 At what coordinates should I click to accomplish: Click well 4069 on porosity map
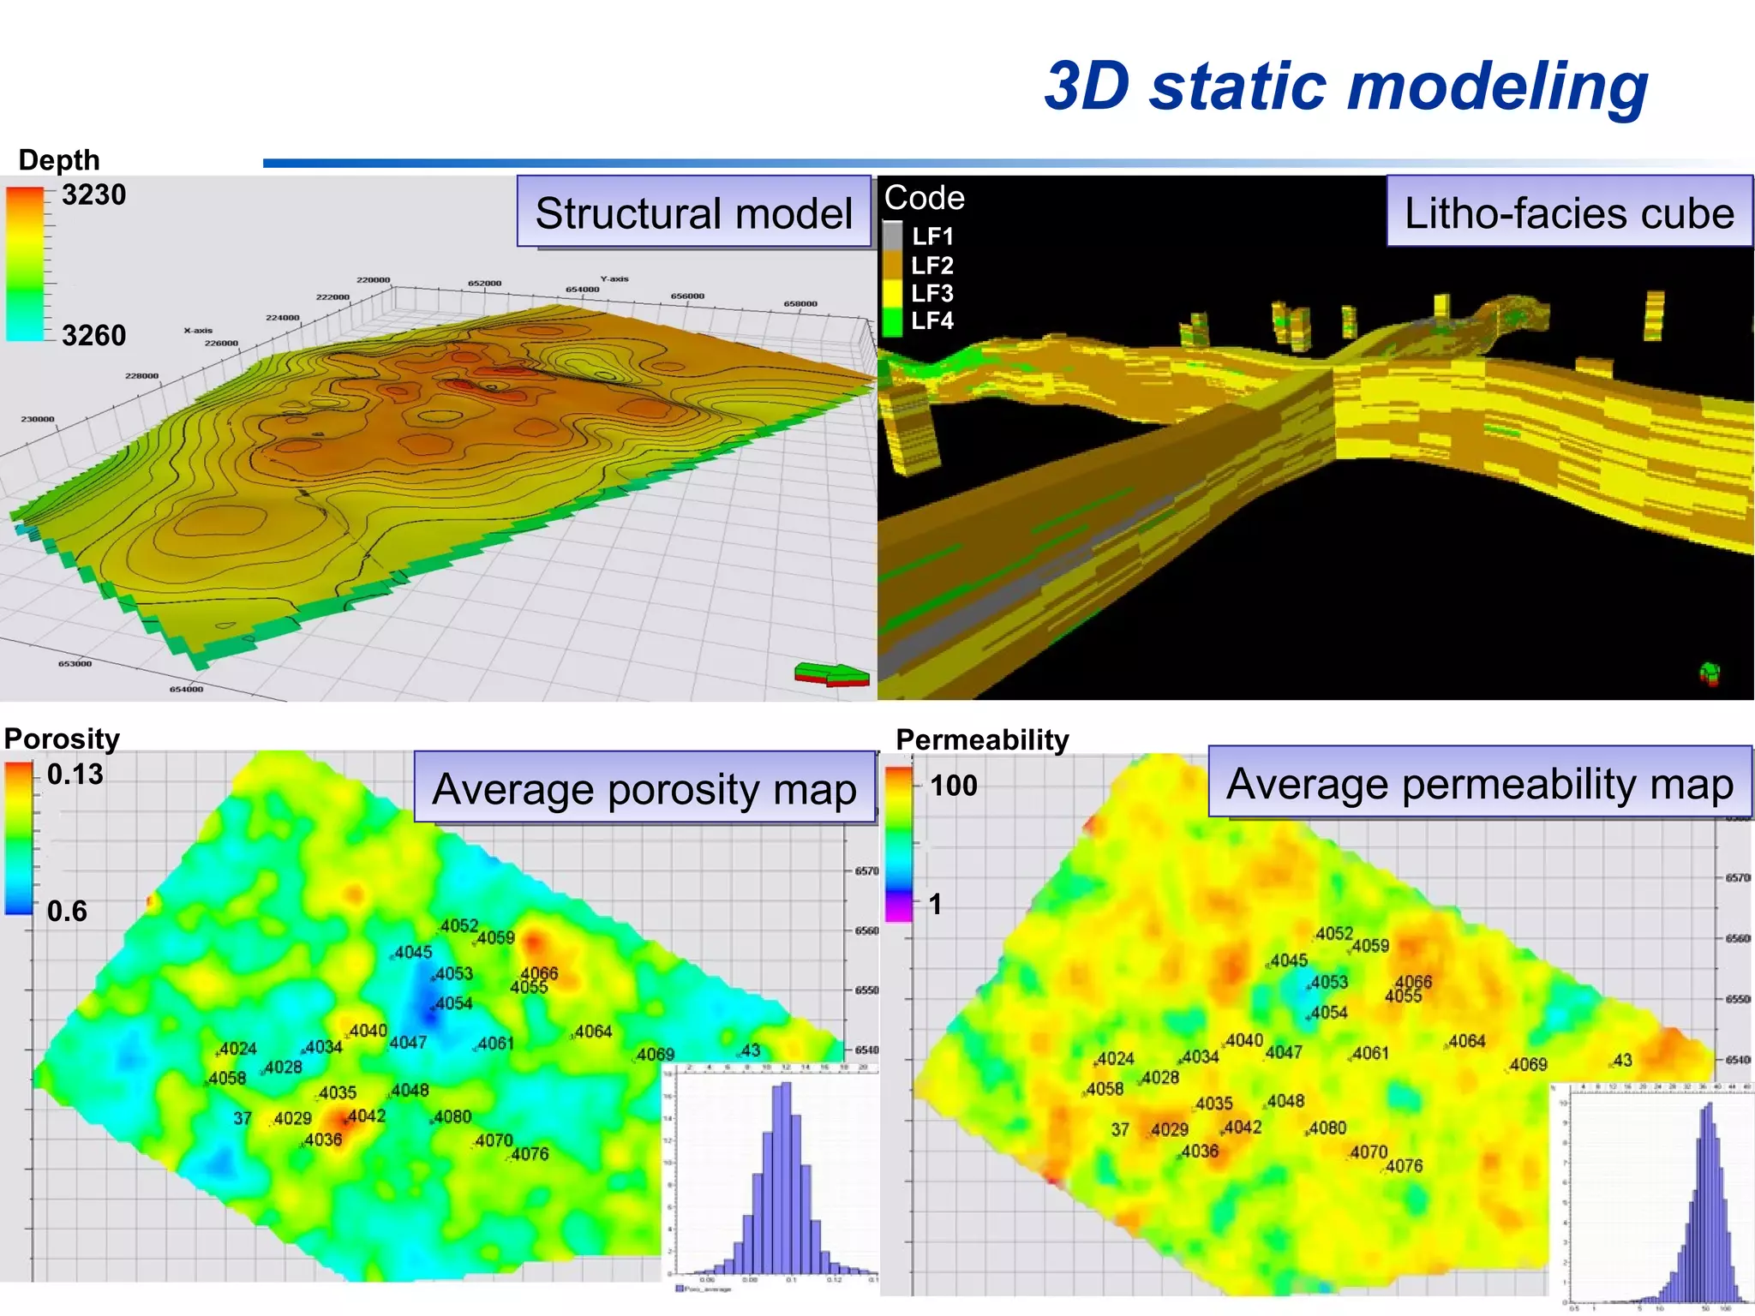pyautogui.click(x=656, y=1055)
